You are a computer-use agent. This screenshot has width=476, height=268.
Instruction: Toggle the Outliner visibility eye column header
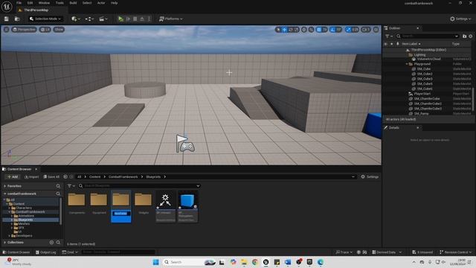coord(385,44)
